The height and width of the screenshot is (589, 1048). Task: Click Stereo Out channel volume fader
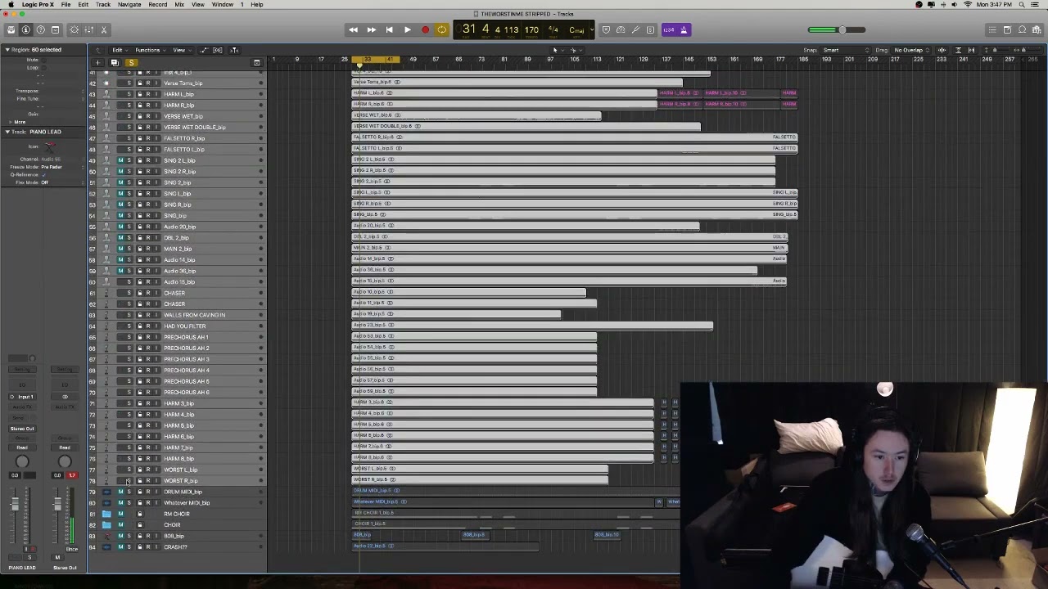tap(57, 506)
